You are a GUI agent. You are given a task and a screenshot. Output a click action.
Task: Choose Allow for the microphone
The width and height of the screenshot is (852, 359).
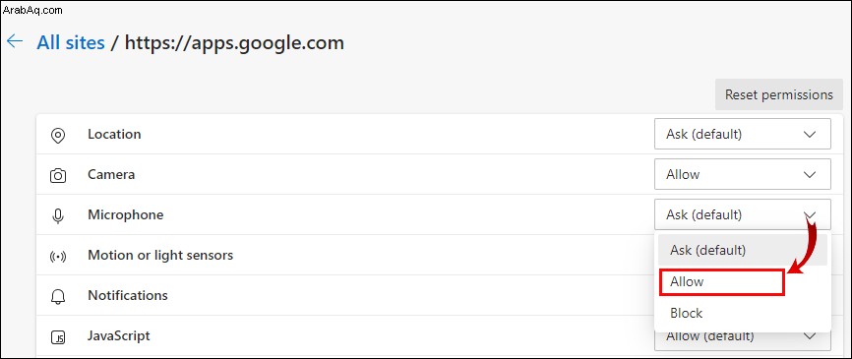coord(722,282)
